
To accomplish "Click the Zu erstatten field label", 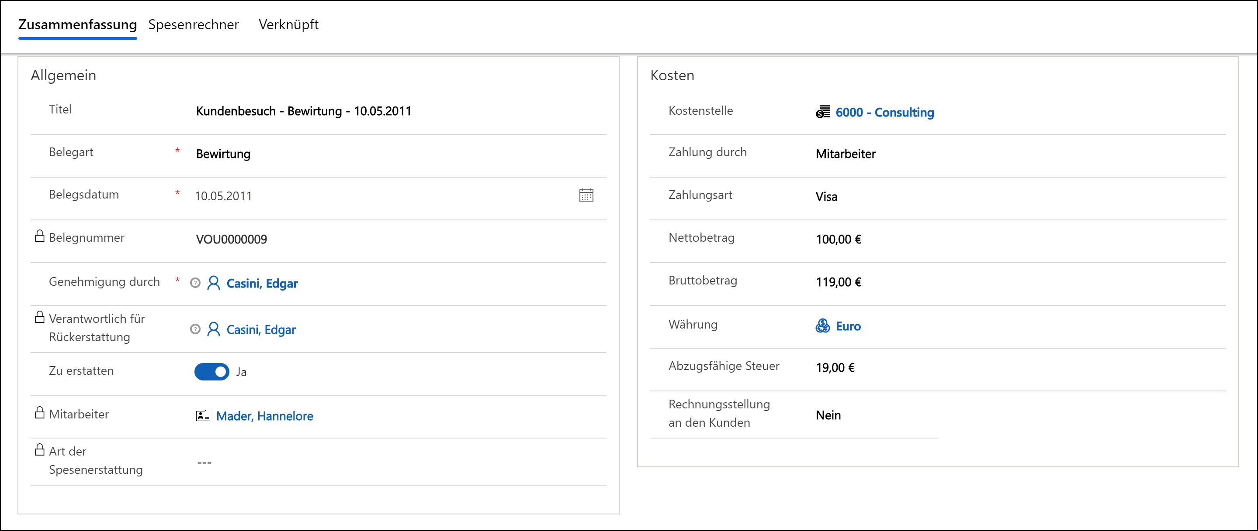I will coord(82,370).
